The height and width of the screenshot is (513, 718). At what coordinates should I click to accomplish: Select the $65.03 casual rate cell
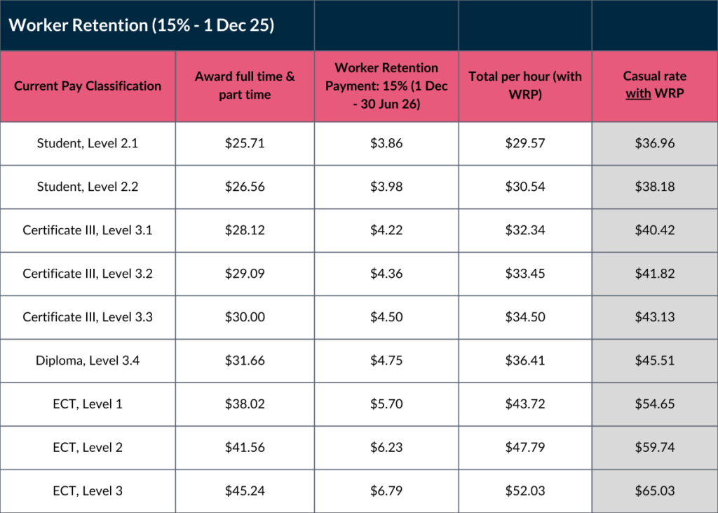654,491
